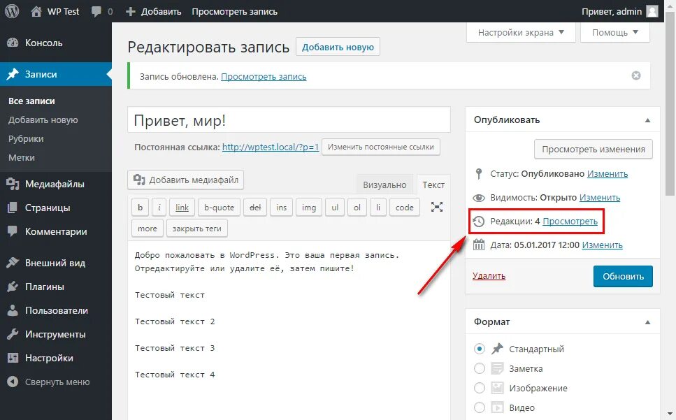This screenshot has width=676, height=420.
Task: Open Медиафайлы menu
Action: tap(56, 184)
